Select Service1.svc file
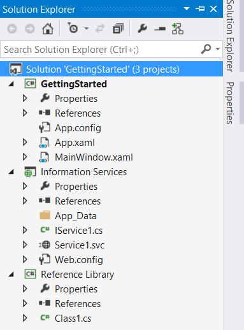 (x=80, y=245)
